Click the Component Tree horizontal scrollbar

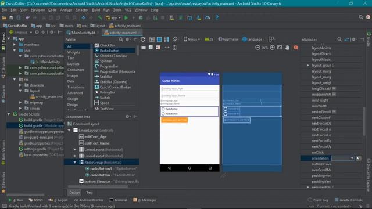(98, 186)
